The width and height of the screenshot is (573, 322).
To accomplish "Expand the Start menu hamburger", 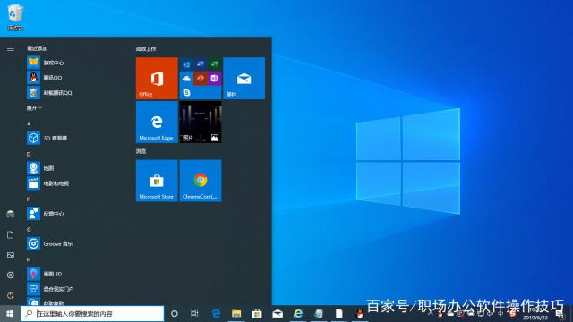I will tap(10, 48).
